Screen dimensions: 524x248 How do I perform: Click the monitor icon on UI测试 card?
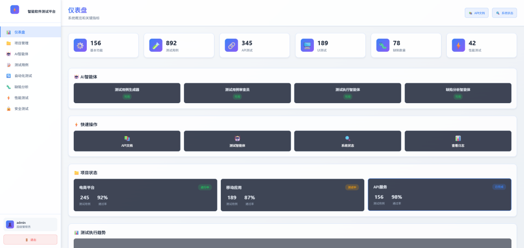tap(307, 46)
